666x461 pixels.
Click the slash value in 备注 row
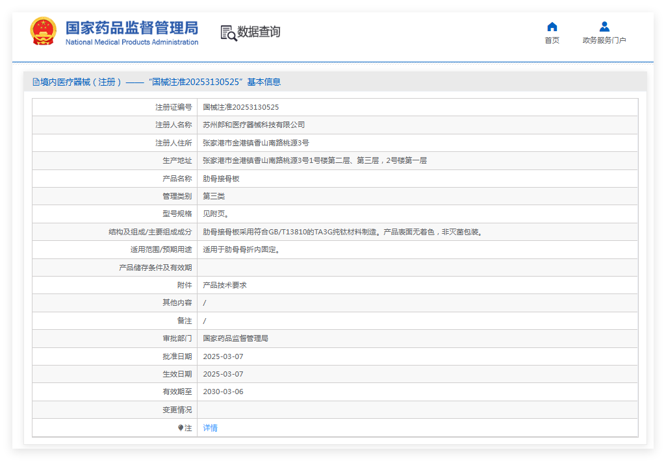point(205,321)
